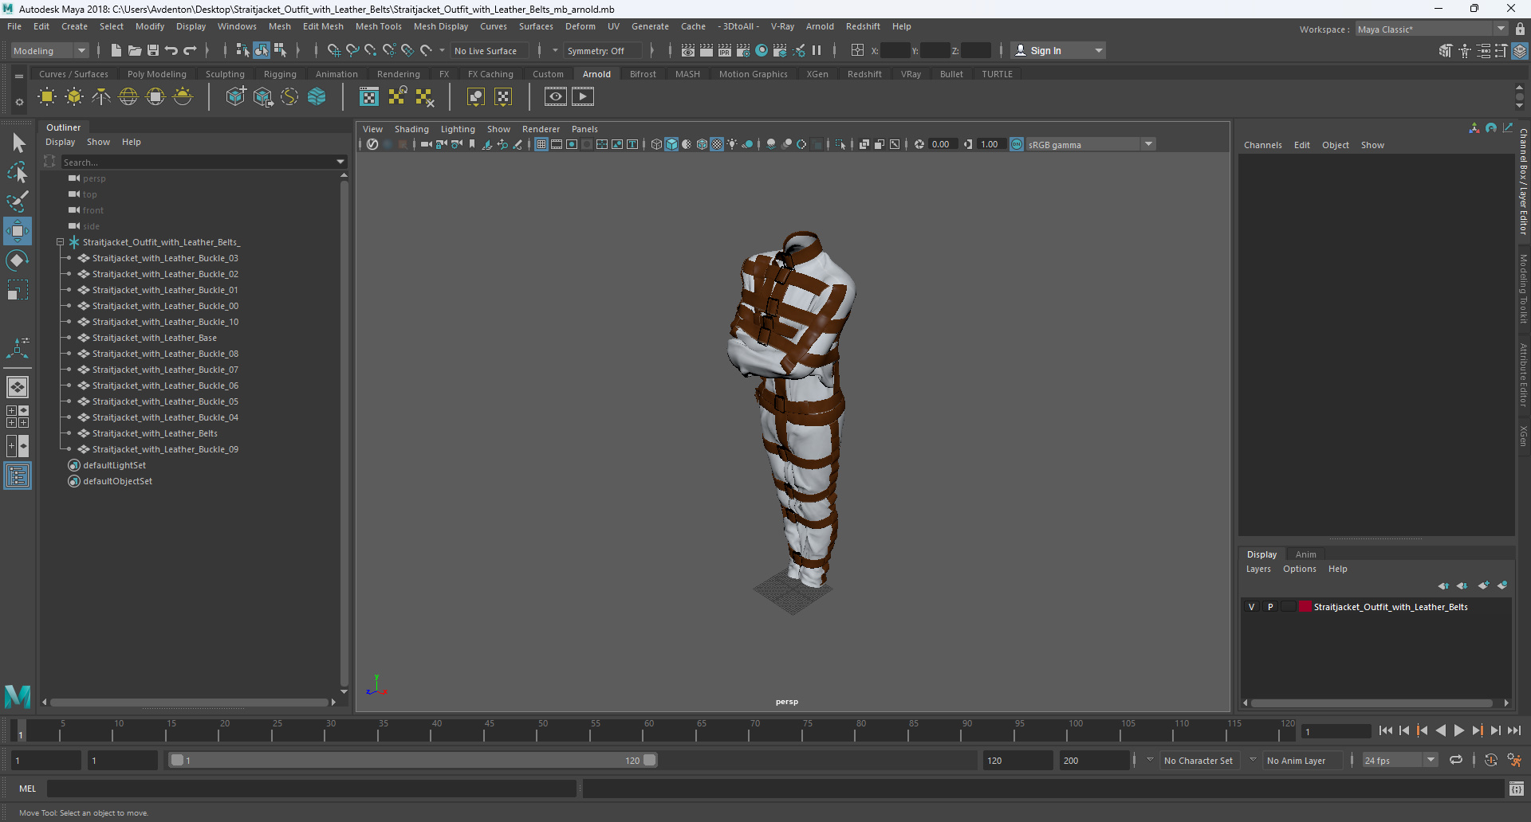Open the Workspace Maya Classic dropdown
This screenshot has width=1531, height=822.
point(1432,29)
